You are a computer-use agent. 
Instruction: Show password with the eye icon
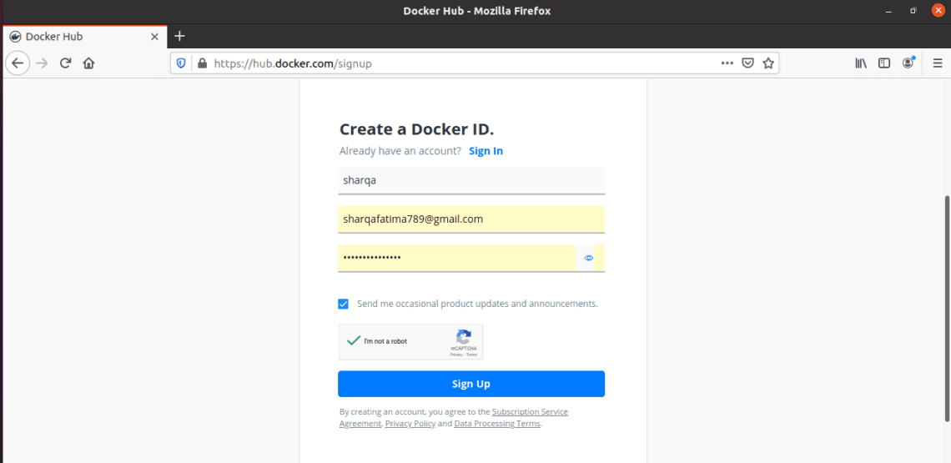pos(589,258)
